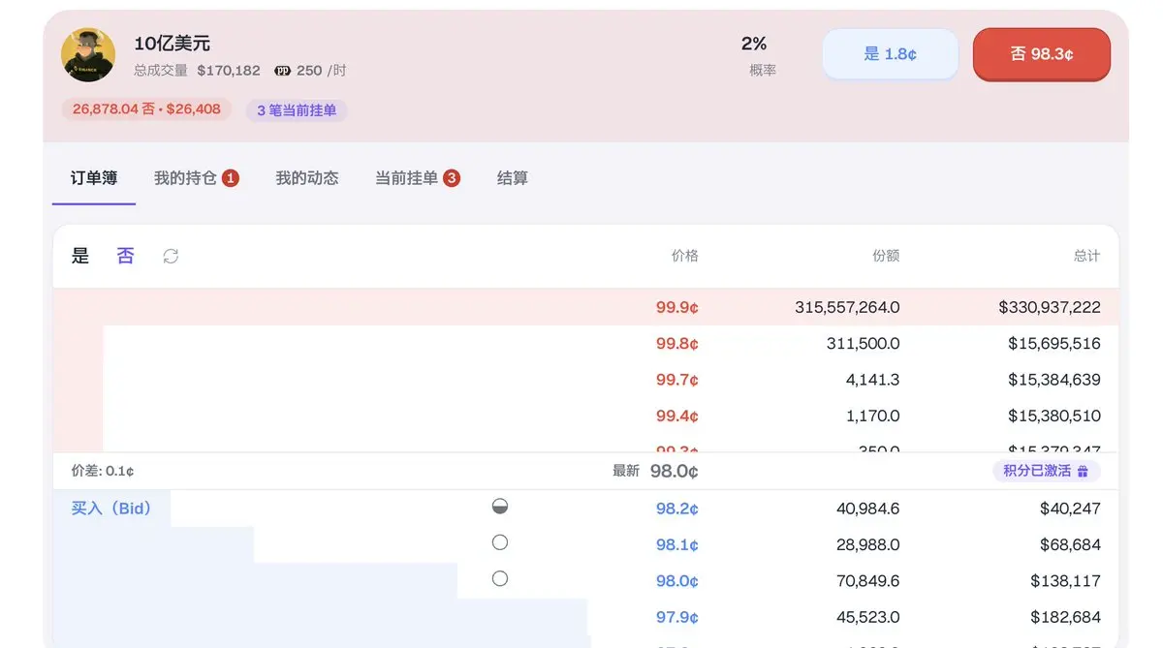Click the $15,695,516 total
The width and height of the screenshot is (1163, 648).
click(x=1054, y=343)
